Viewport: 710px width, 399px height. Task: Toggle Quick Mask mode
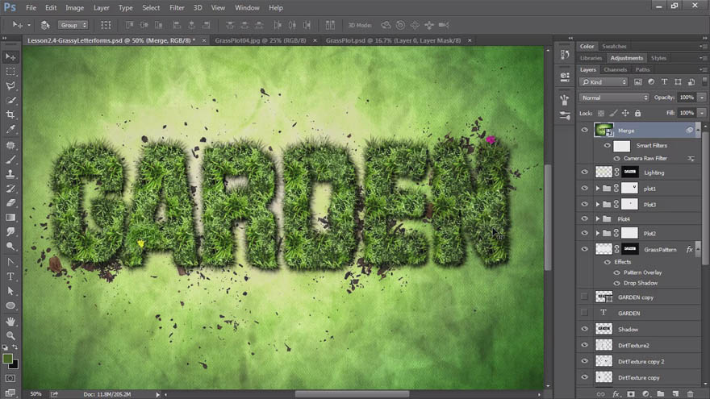(x=10, y=378)
